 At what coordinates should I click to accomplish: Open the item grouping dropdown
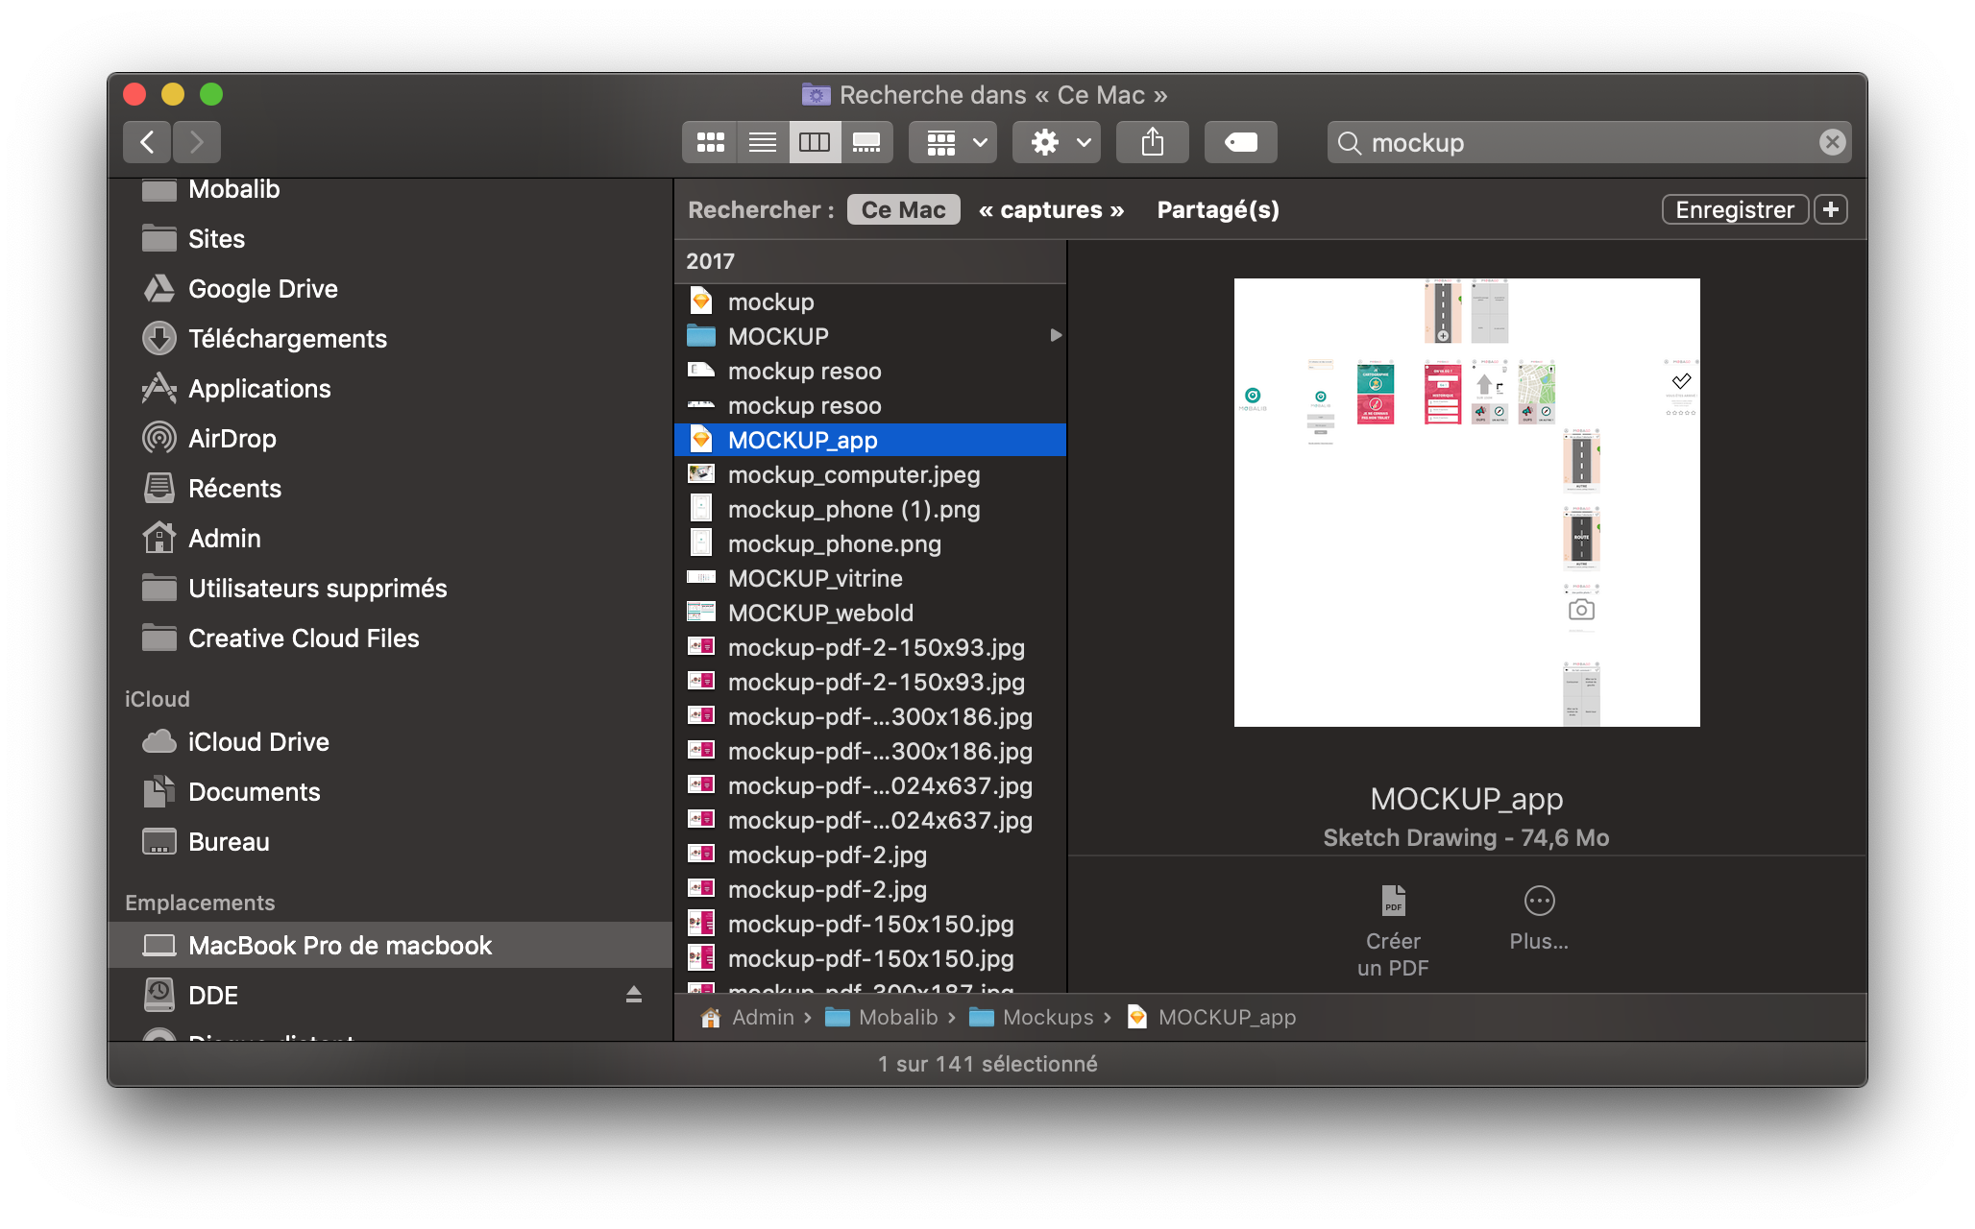pyautogui.click(x=952, y=142)
